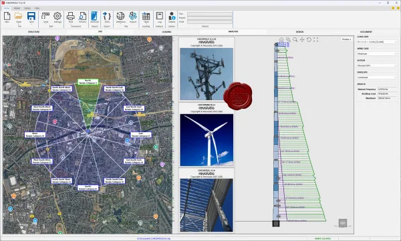Select the South terrain sector label
Image resolution: width=401 pixels, height=241 pixels.
pyautogui.click(x=88, y=188)
